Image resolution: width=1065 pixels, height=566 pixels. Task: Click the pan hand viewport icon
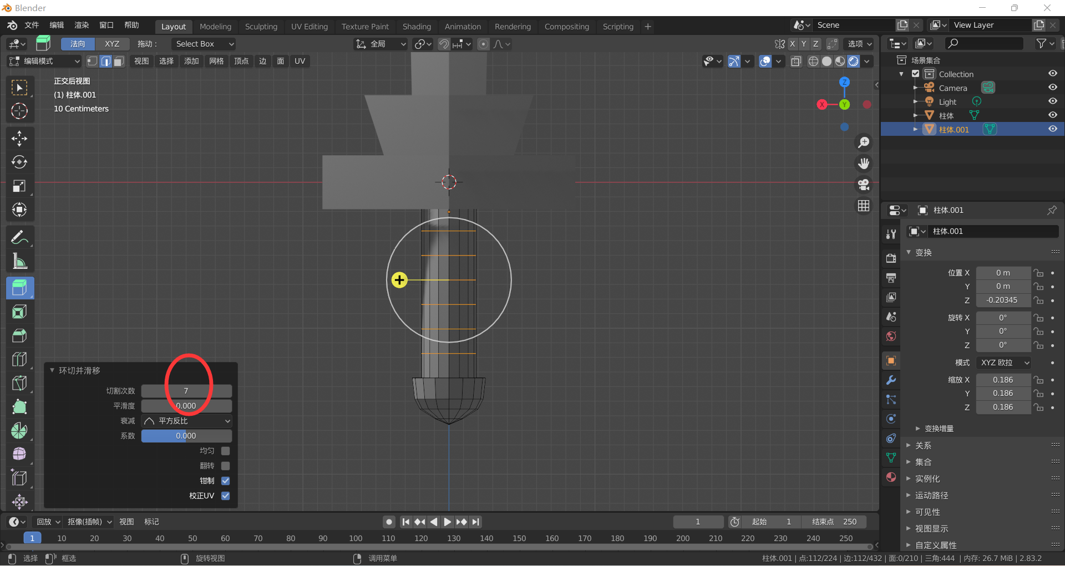point(864,164)
